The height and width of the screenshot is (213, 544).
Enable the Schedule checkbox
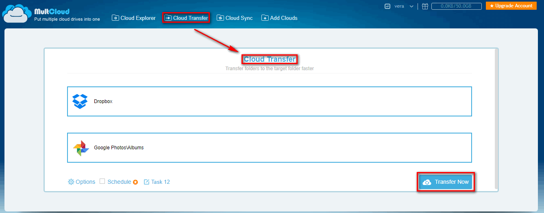102,181
